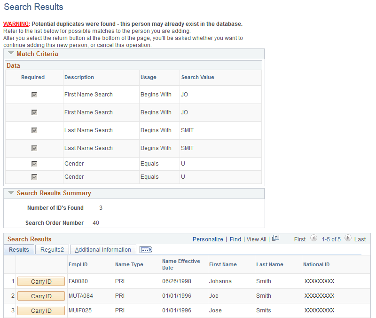376x318 pixels.
Task: Click the next page arrow icon
Action: click(348, 238)
